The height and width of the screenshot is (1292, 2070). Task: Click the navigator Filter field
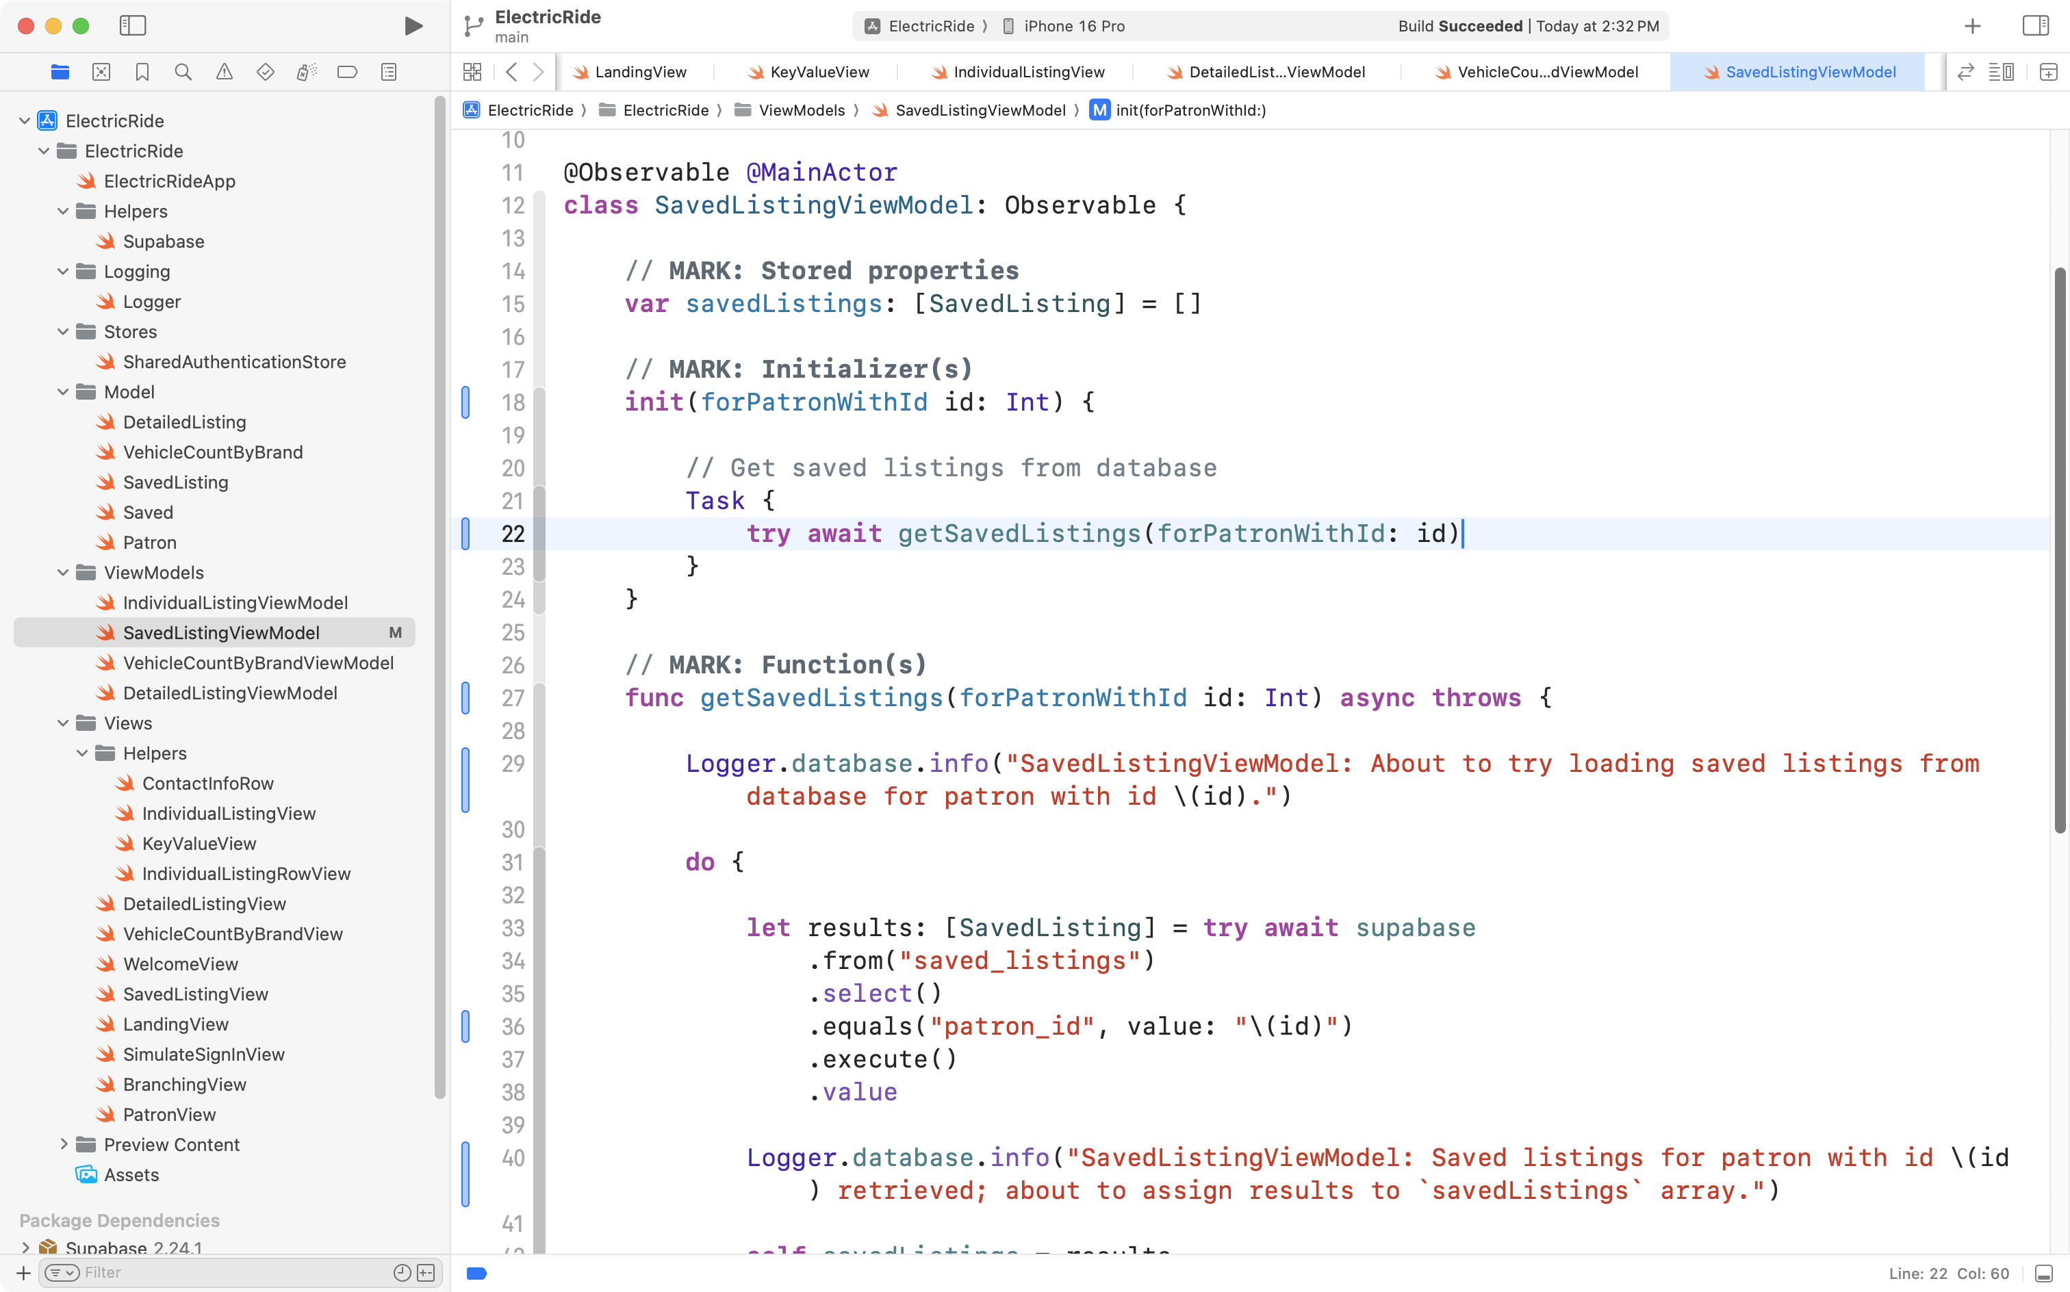(231, 1272)
